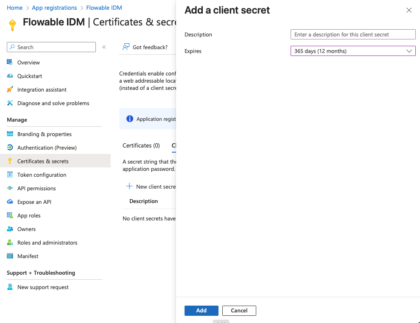The image size is (420, 323).
Task: Click the Integration assistant rocket icon
Action: 10,89
